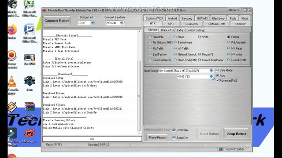
Task: Select the Unlock bootloader radio option
Action: point(211,60)
